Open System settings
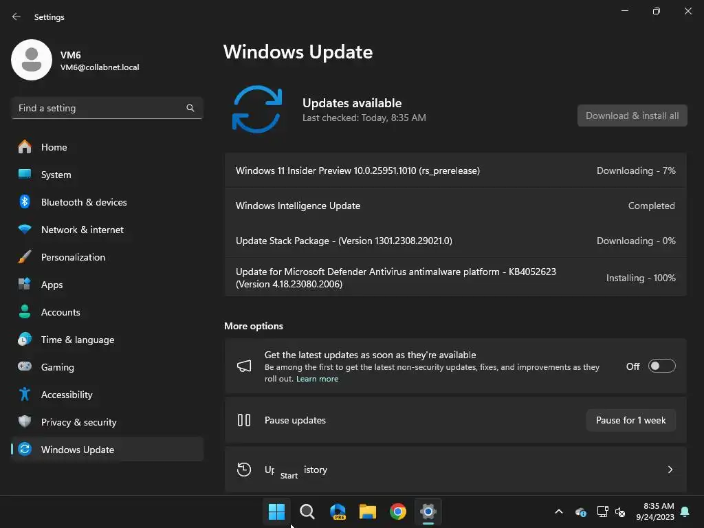 coord(107,174)
